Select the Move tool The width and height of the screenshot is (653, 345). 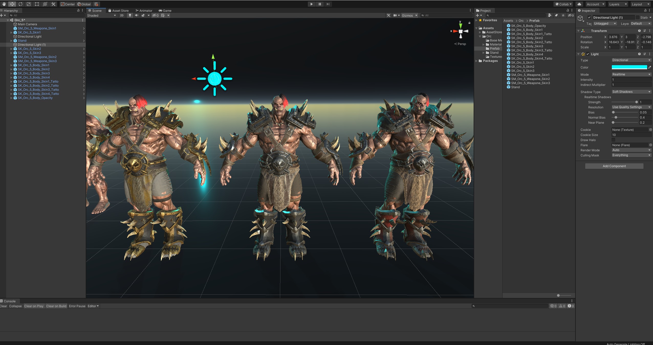tap(12, 4)
